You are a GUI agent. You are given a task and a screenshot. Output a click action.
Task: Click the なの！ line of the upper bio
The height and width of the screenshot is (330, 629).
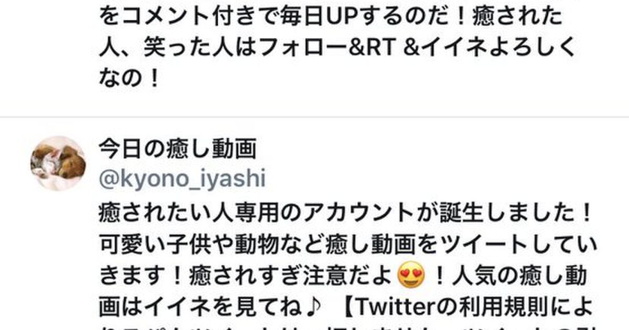click(x=129, y=79)
